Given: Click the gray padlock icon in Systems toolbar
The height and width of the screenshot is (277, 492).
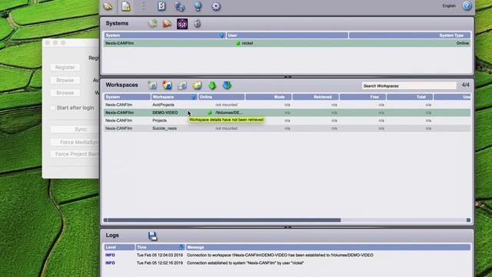Looking at the screenshot, I should pos(197,23).
